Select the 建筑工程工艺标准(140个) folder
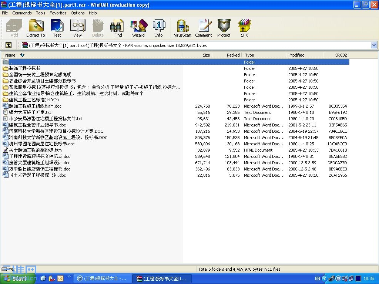Screen dimensions: 379x284 pos(34,100)
